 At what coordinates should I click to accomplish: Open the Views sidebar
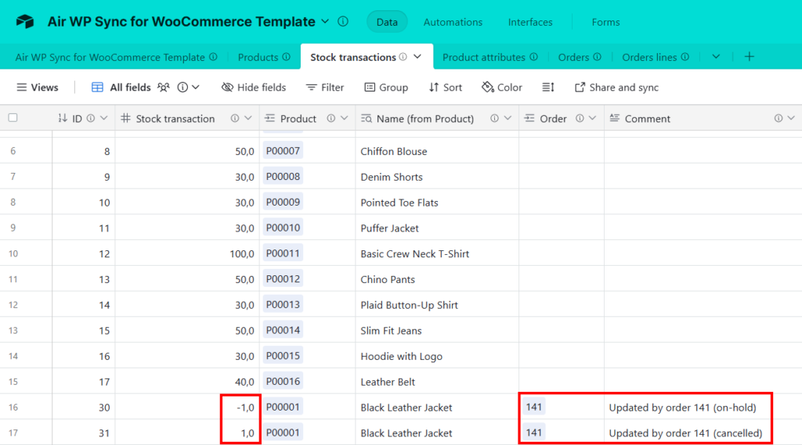38,88
